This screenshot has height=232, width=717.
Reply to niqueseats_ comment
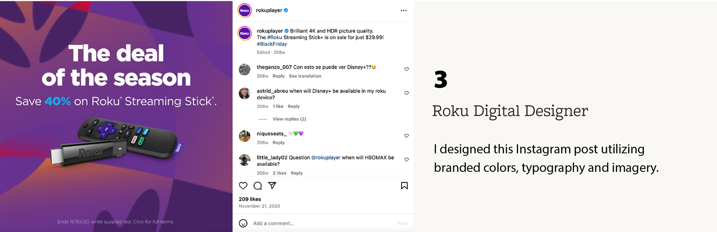278,142
